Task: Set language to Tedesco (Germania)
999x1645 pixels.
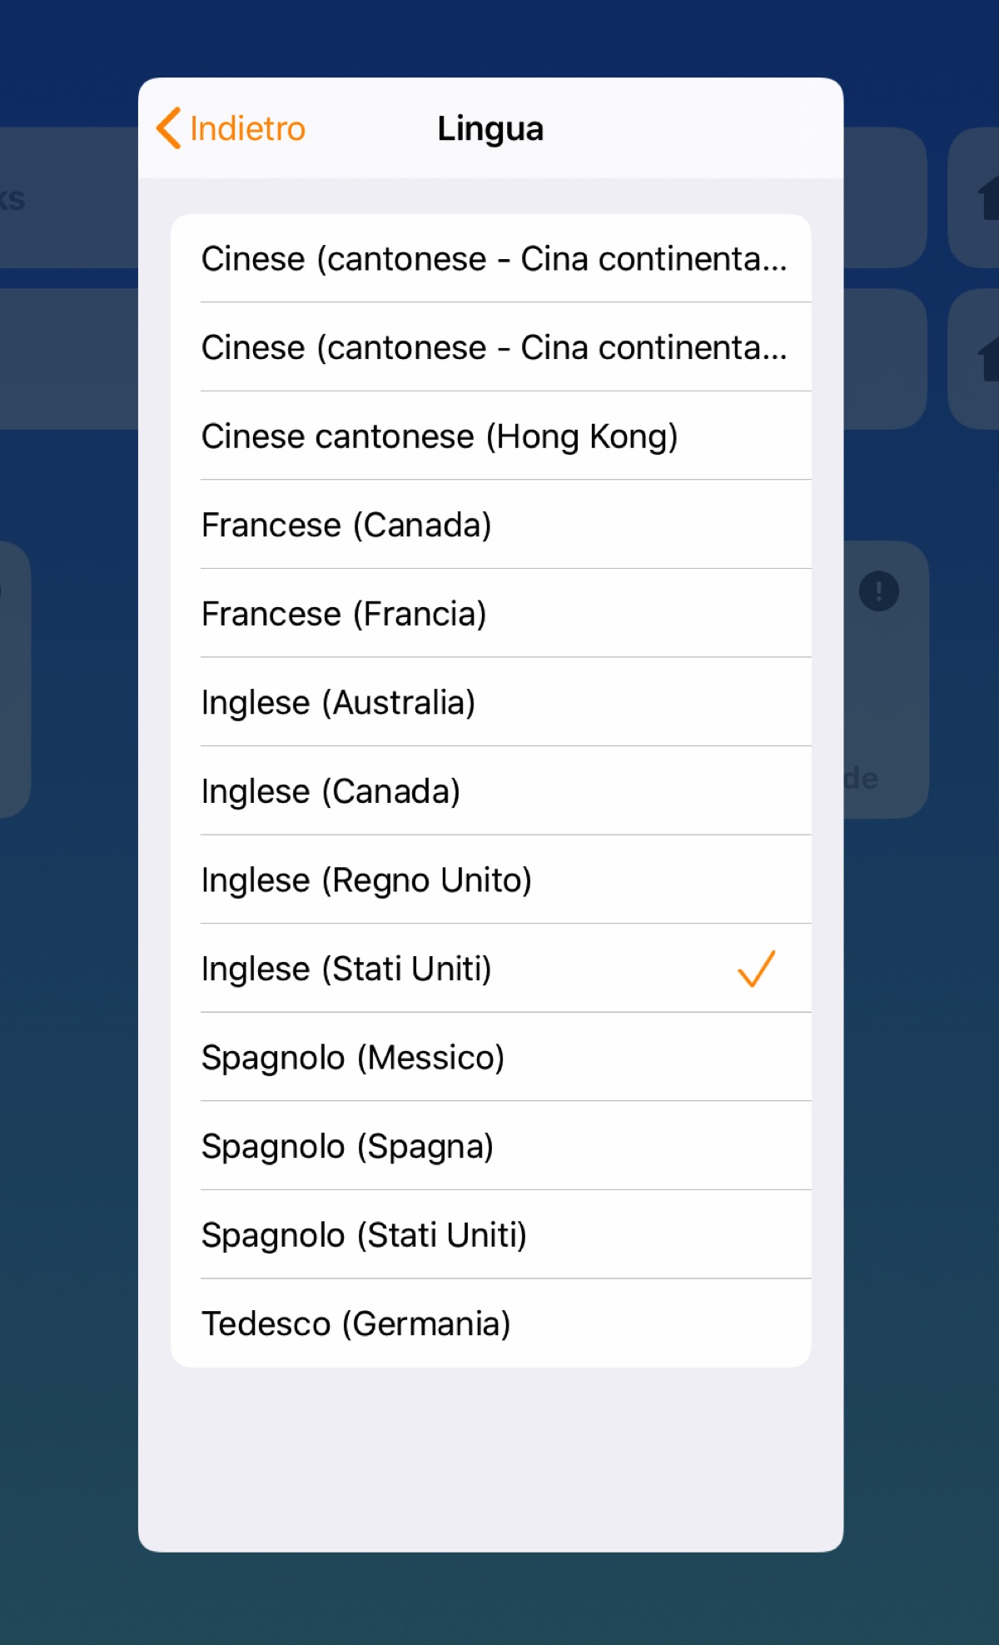Action: (x=355, y=1323)
